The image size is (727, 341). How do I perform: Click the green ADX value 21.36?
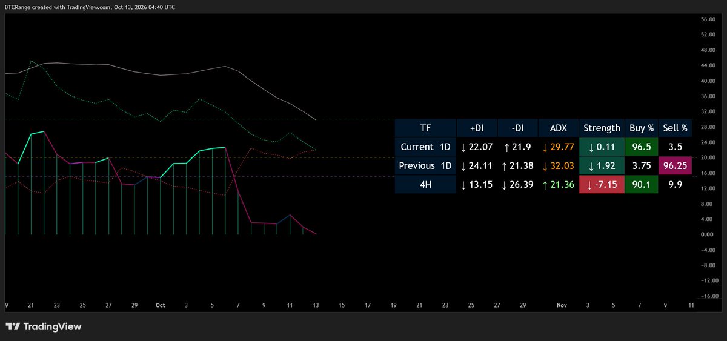(x=558, y=184)
